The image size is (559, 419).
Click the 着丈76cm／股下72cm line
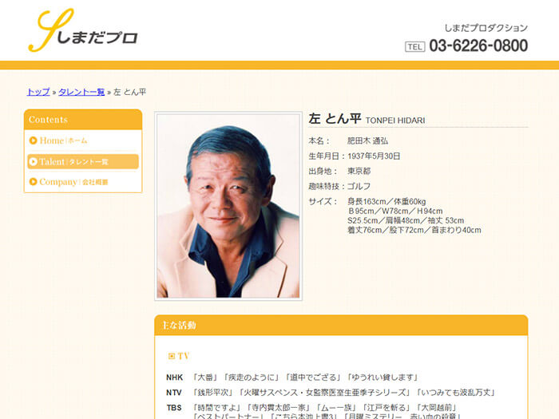point(414,230)
